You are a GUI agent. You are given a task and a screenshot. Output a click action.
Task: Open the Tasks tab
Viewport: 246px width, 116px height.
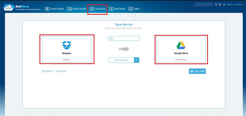(x=134, y=9)
